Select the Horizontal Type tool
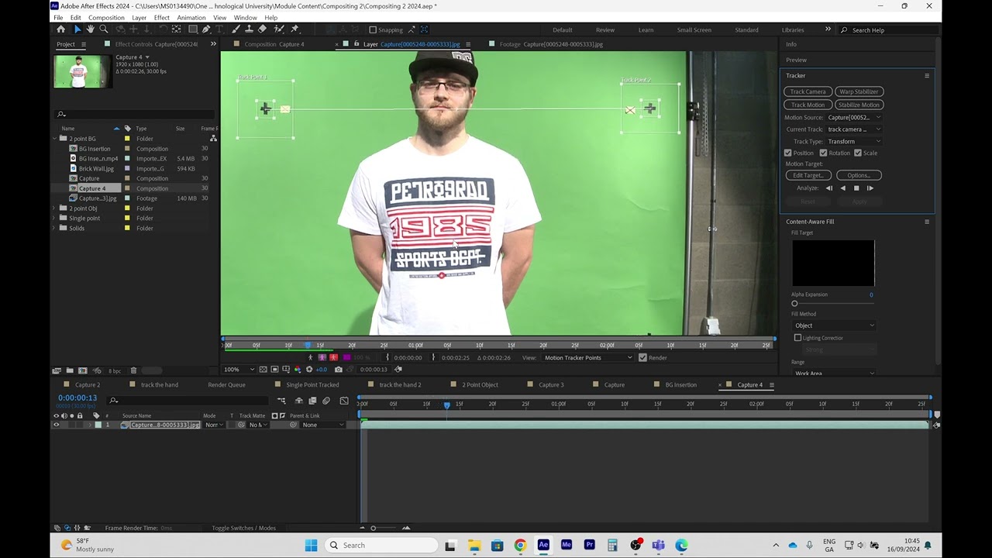This screenshot has width=992, height=558. 221,29
